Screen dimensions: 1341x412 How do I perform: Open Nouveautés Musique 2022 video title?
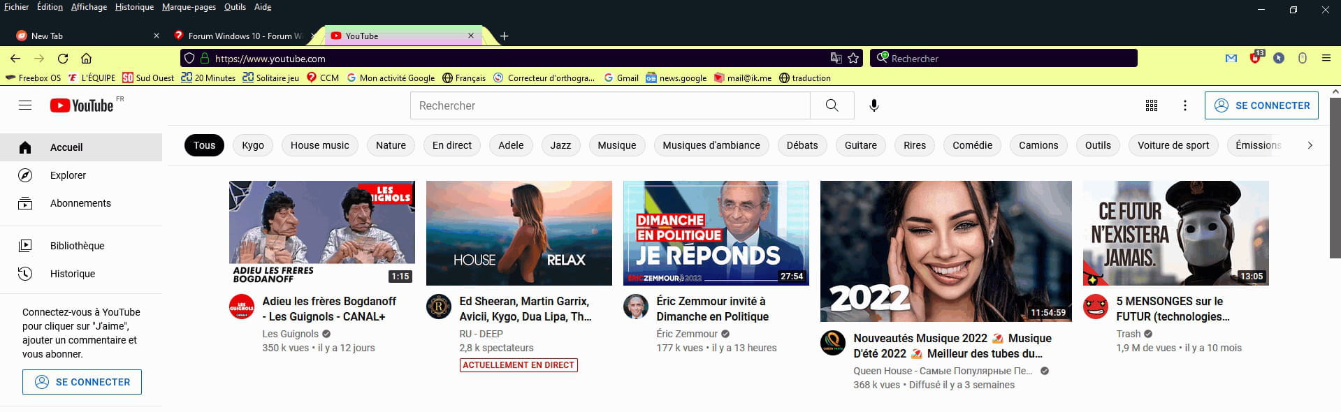point(952,346)
